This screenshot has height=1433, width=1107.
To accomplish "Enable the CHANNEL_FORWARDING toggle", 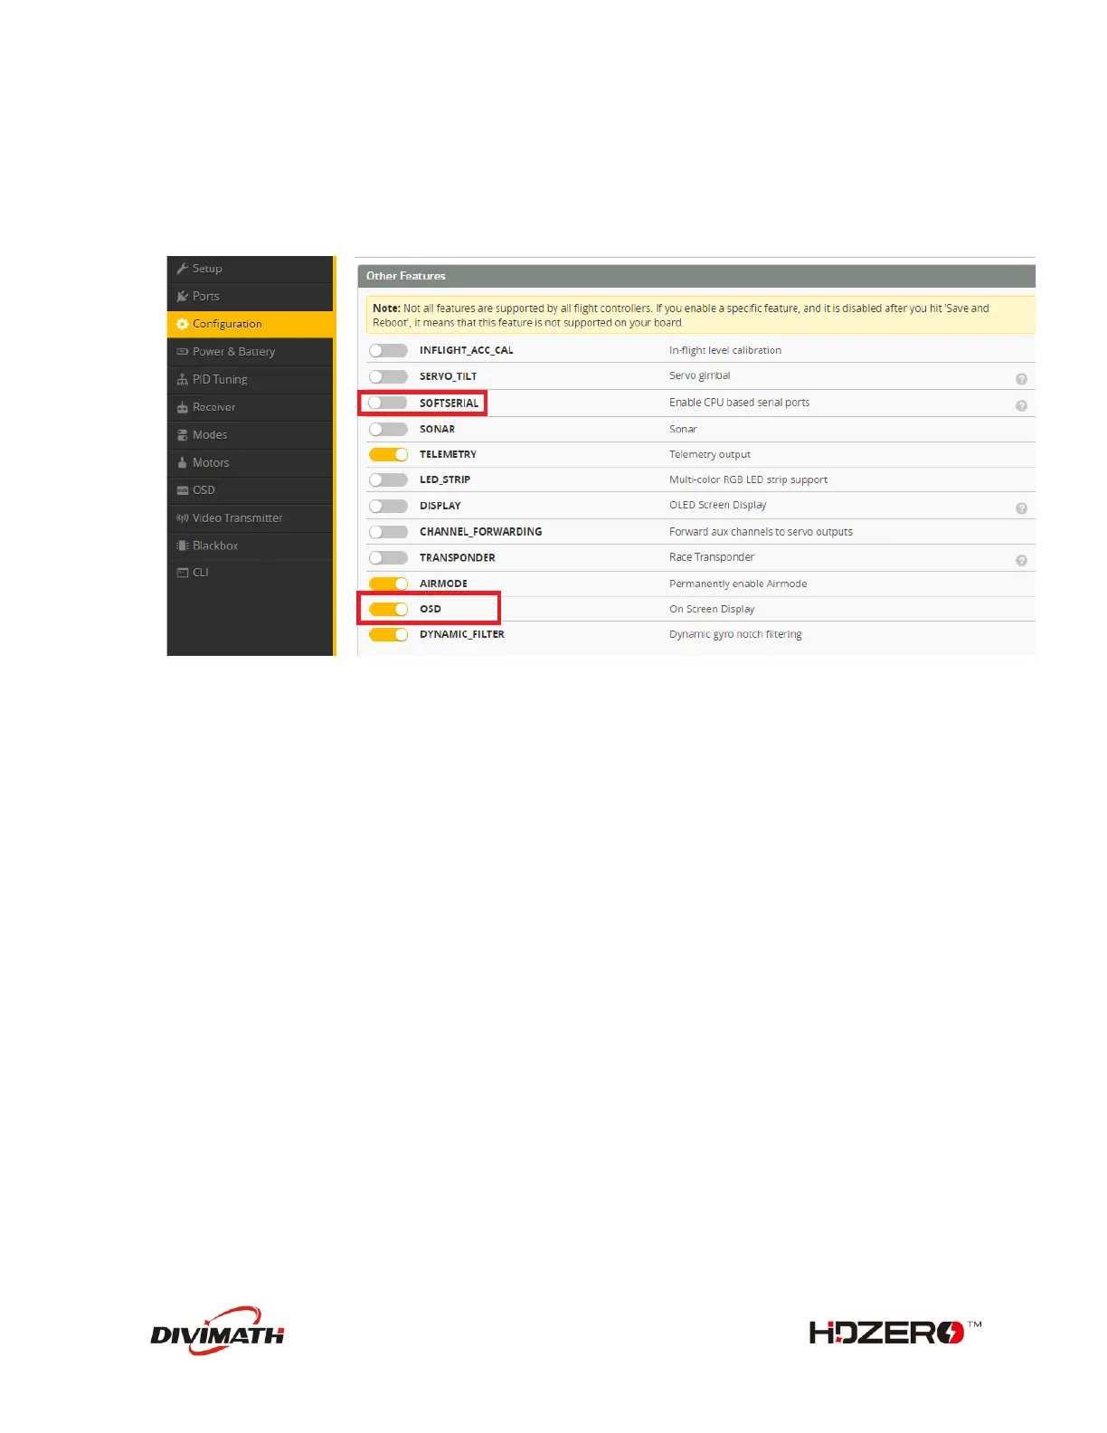I will (388, 532).
